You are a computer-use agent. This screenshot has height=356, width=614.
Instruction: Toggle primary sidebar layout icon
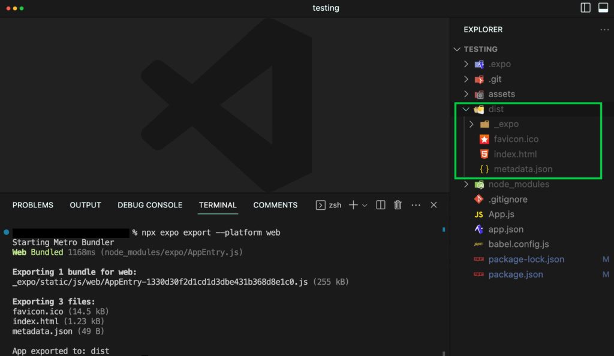click(x=585, y=8)
